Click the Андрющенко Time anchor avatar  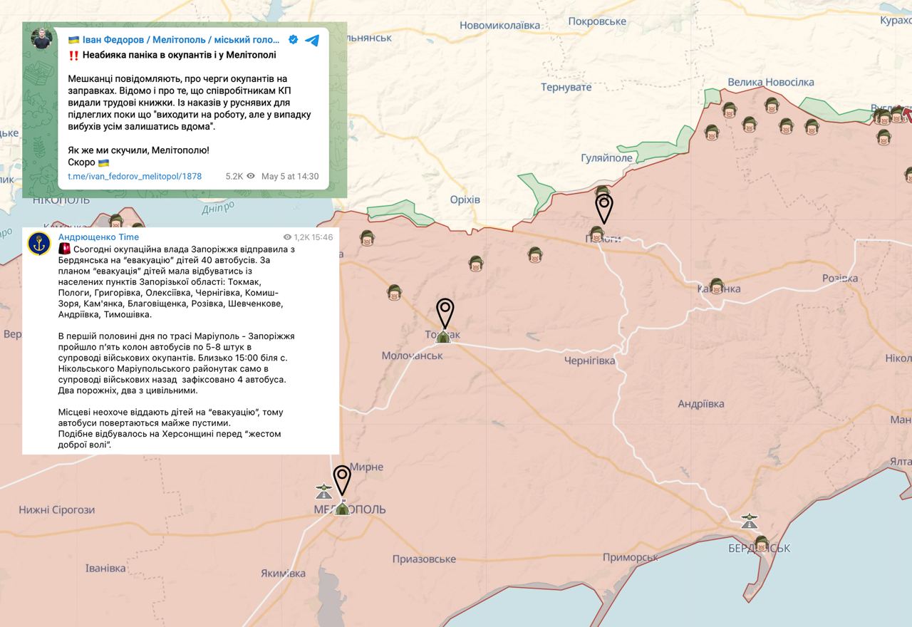[x=39, y=244]
